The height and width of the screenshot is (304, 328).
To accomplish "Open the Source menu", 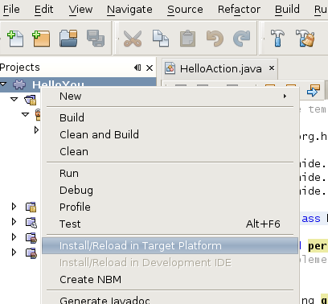I will point(185,10).
